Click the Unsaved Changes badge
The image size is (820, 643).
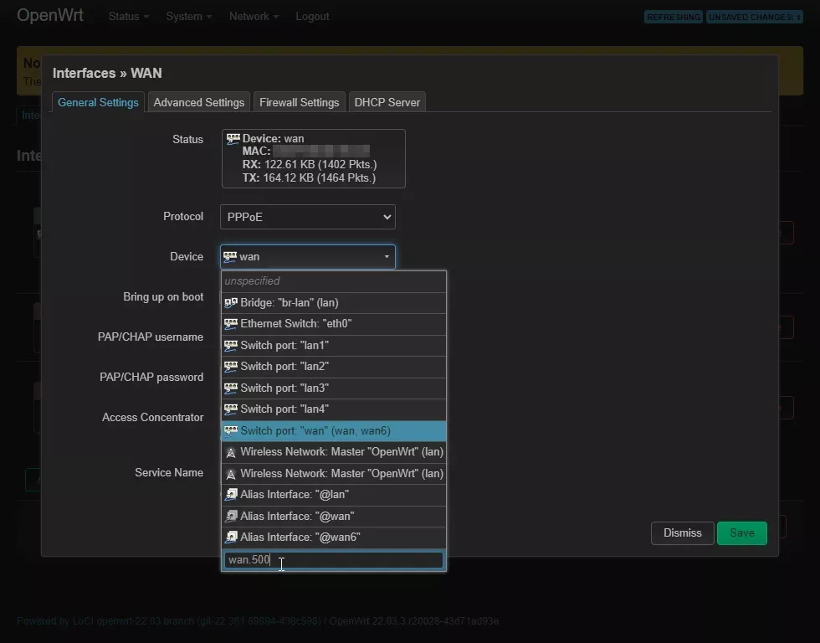pos(755,18)
